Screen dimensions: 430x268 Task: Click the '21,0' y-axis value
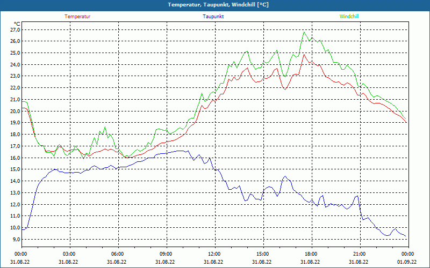[15, 99]
